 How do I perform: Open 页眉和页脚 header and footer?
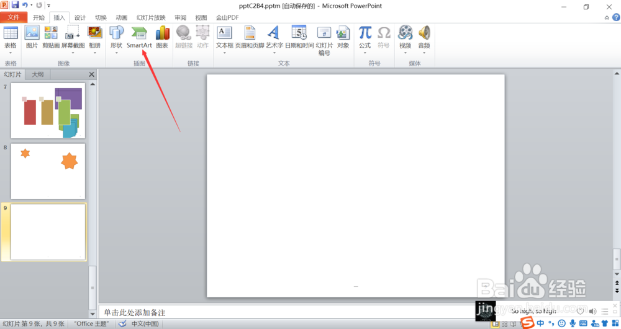[x=250, y=37]
